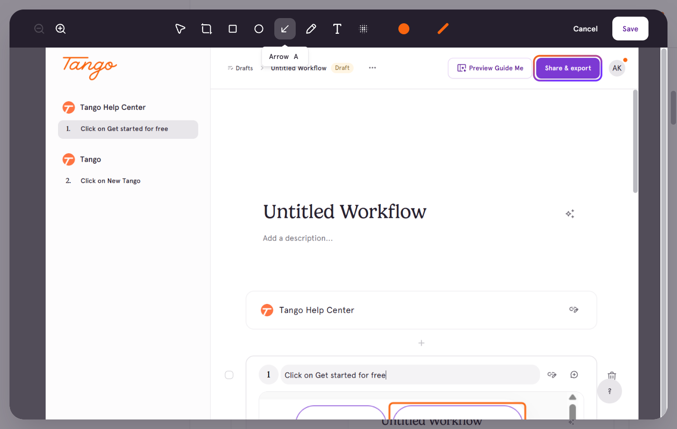Zoom out of the screenshot editor
This screenshot has width=677, height=429.
[x=39, y=29]
